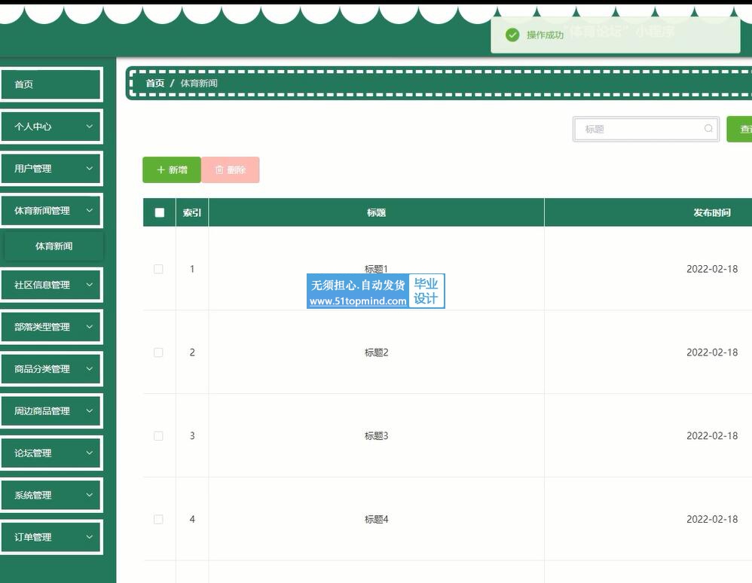Click the plus icon on 新增 button
Viewport: 752px width, 583px height.
point(160,170)
